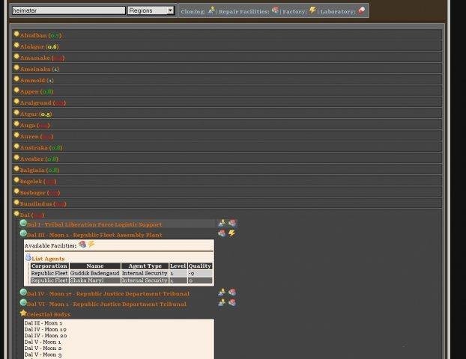
Task: Click the star icon beside Celestial Bodys
Action: (23, 313)
